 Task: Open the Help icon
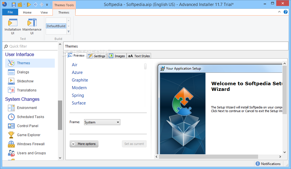[285, 12]
